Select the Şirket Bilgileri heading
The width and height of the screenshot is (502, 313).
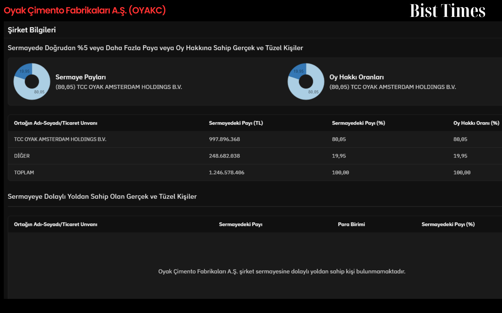(x=32, y=30)
